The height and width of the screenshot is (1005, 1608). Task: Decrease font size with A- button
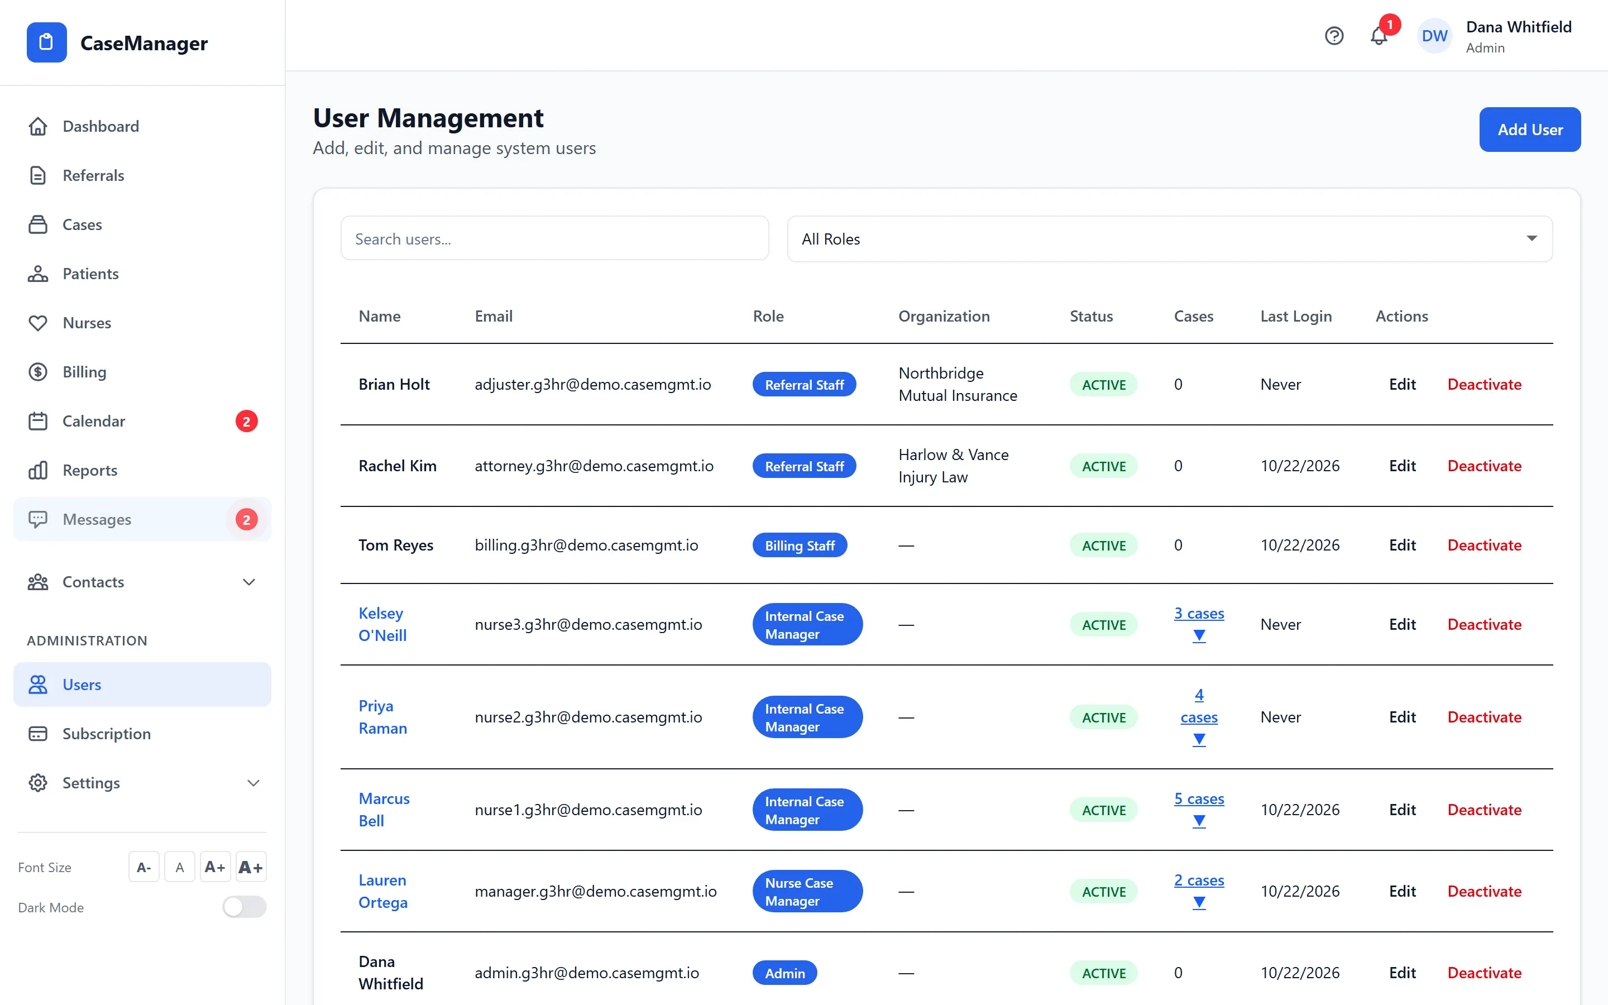tap(143, 867)
